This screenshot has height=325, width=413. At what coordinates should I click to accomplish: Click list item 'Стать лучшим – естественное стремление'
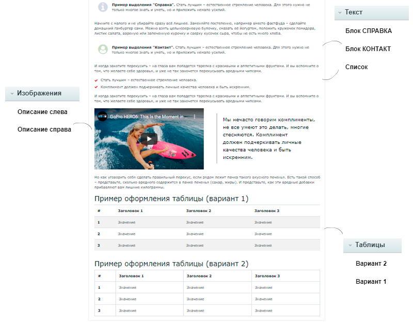(149, 80)
